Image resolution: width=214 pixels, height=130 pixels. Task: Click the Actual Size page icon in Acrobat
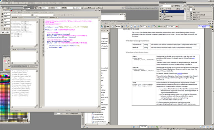(131, 26)
